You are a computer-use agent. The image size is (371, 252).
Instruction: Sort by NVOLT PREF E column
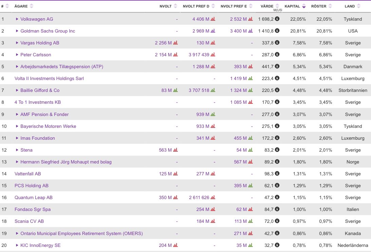(x=237, y=6)
